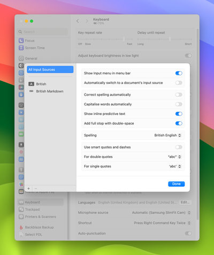Screen dimensions: 214x255
Task: Open the For single quotes popup
Action: 175,166
